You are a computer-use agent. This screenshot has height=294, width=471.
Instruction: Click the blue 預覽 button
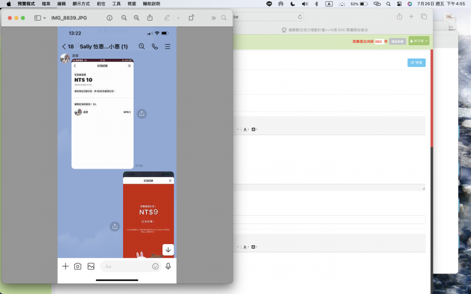[416, 62]
